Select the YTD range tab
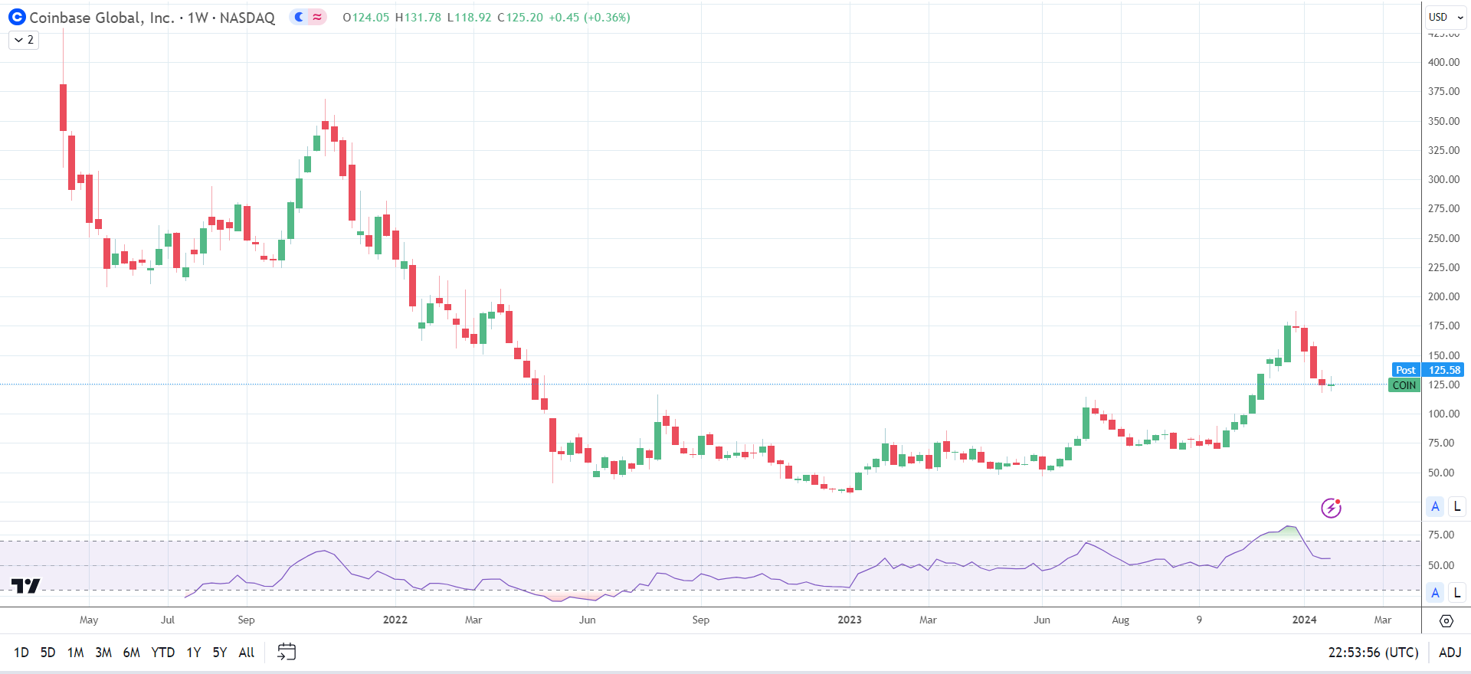Viewport: 1471px width, 674px height. click(163, 653)
